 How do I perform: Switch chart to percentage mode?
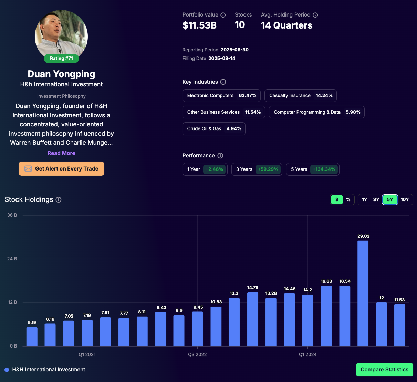(348, 199)
